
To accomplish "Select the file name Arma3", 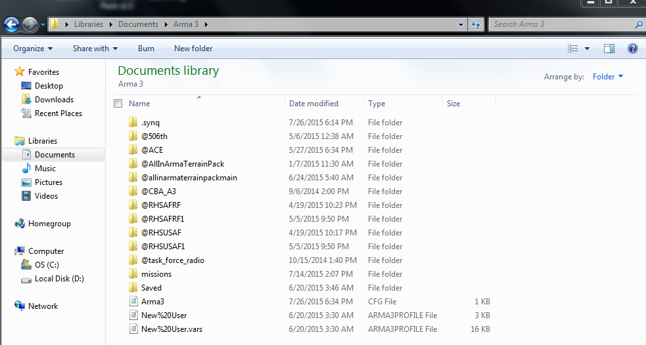I will 152,302.
